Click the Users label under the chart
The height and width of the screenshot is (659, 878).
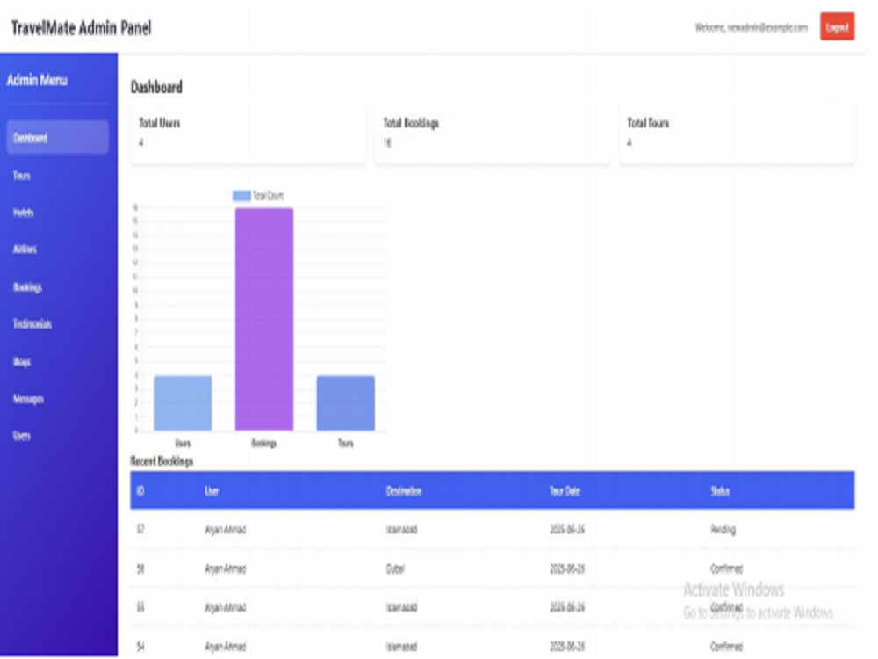tap(184, 443)
